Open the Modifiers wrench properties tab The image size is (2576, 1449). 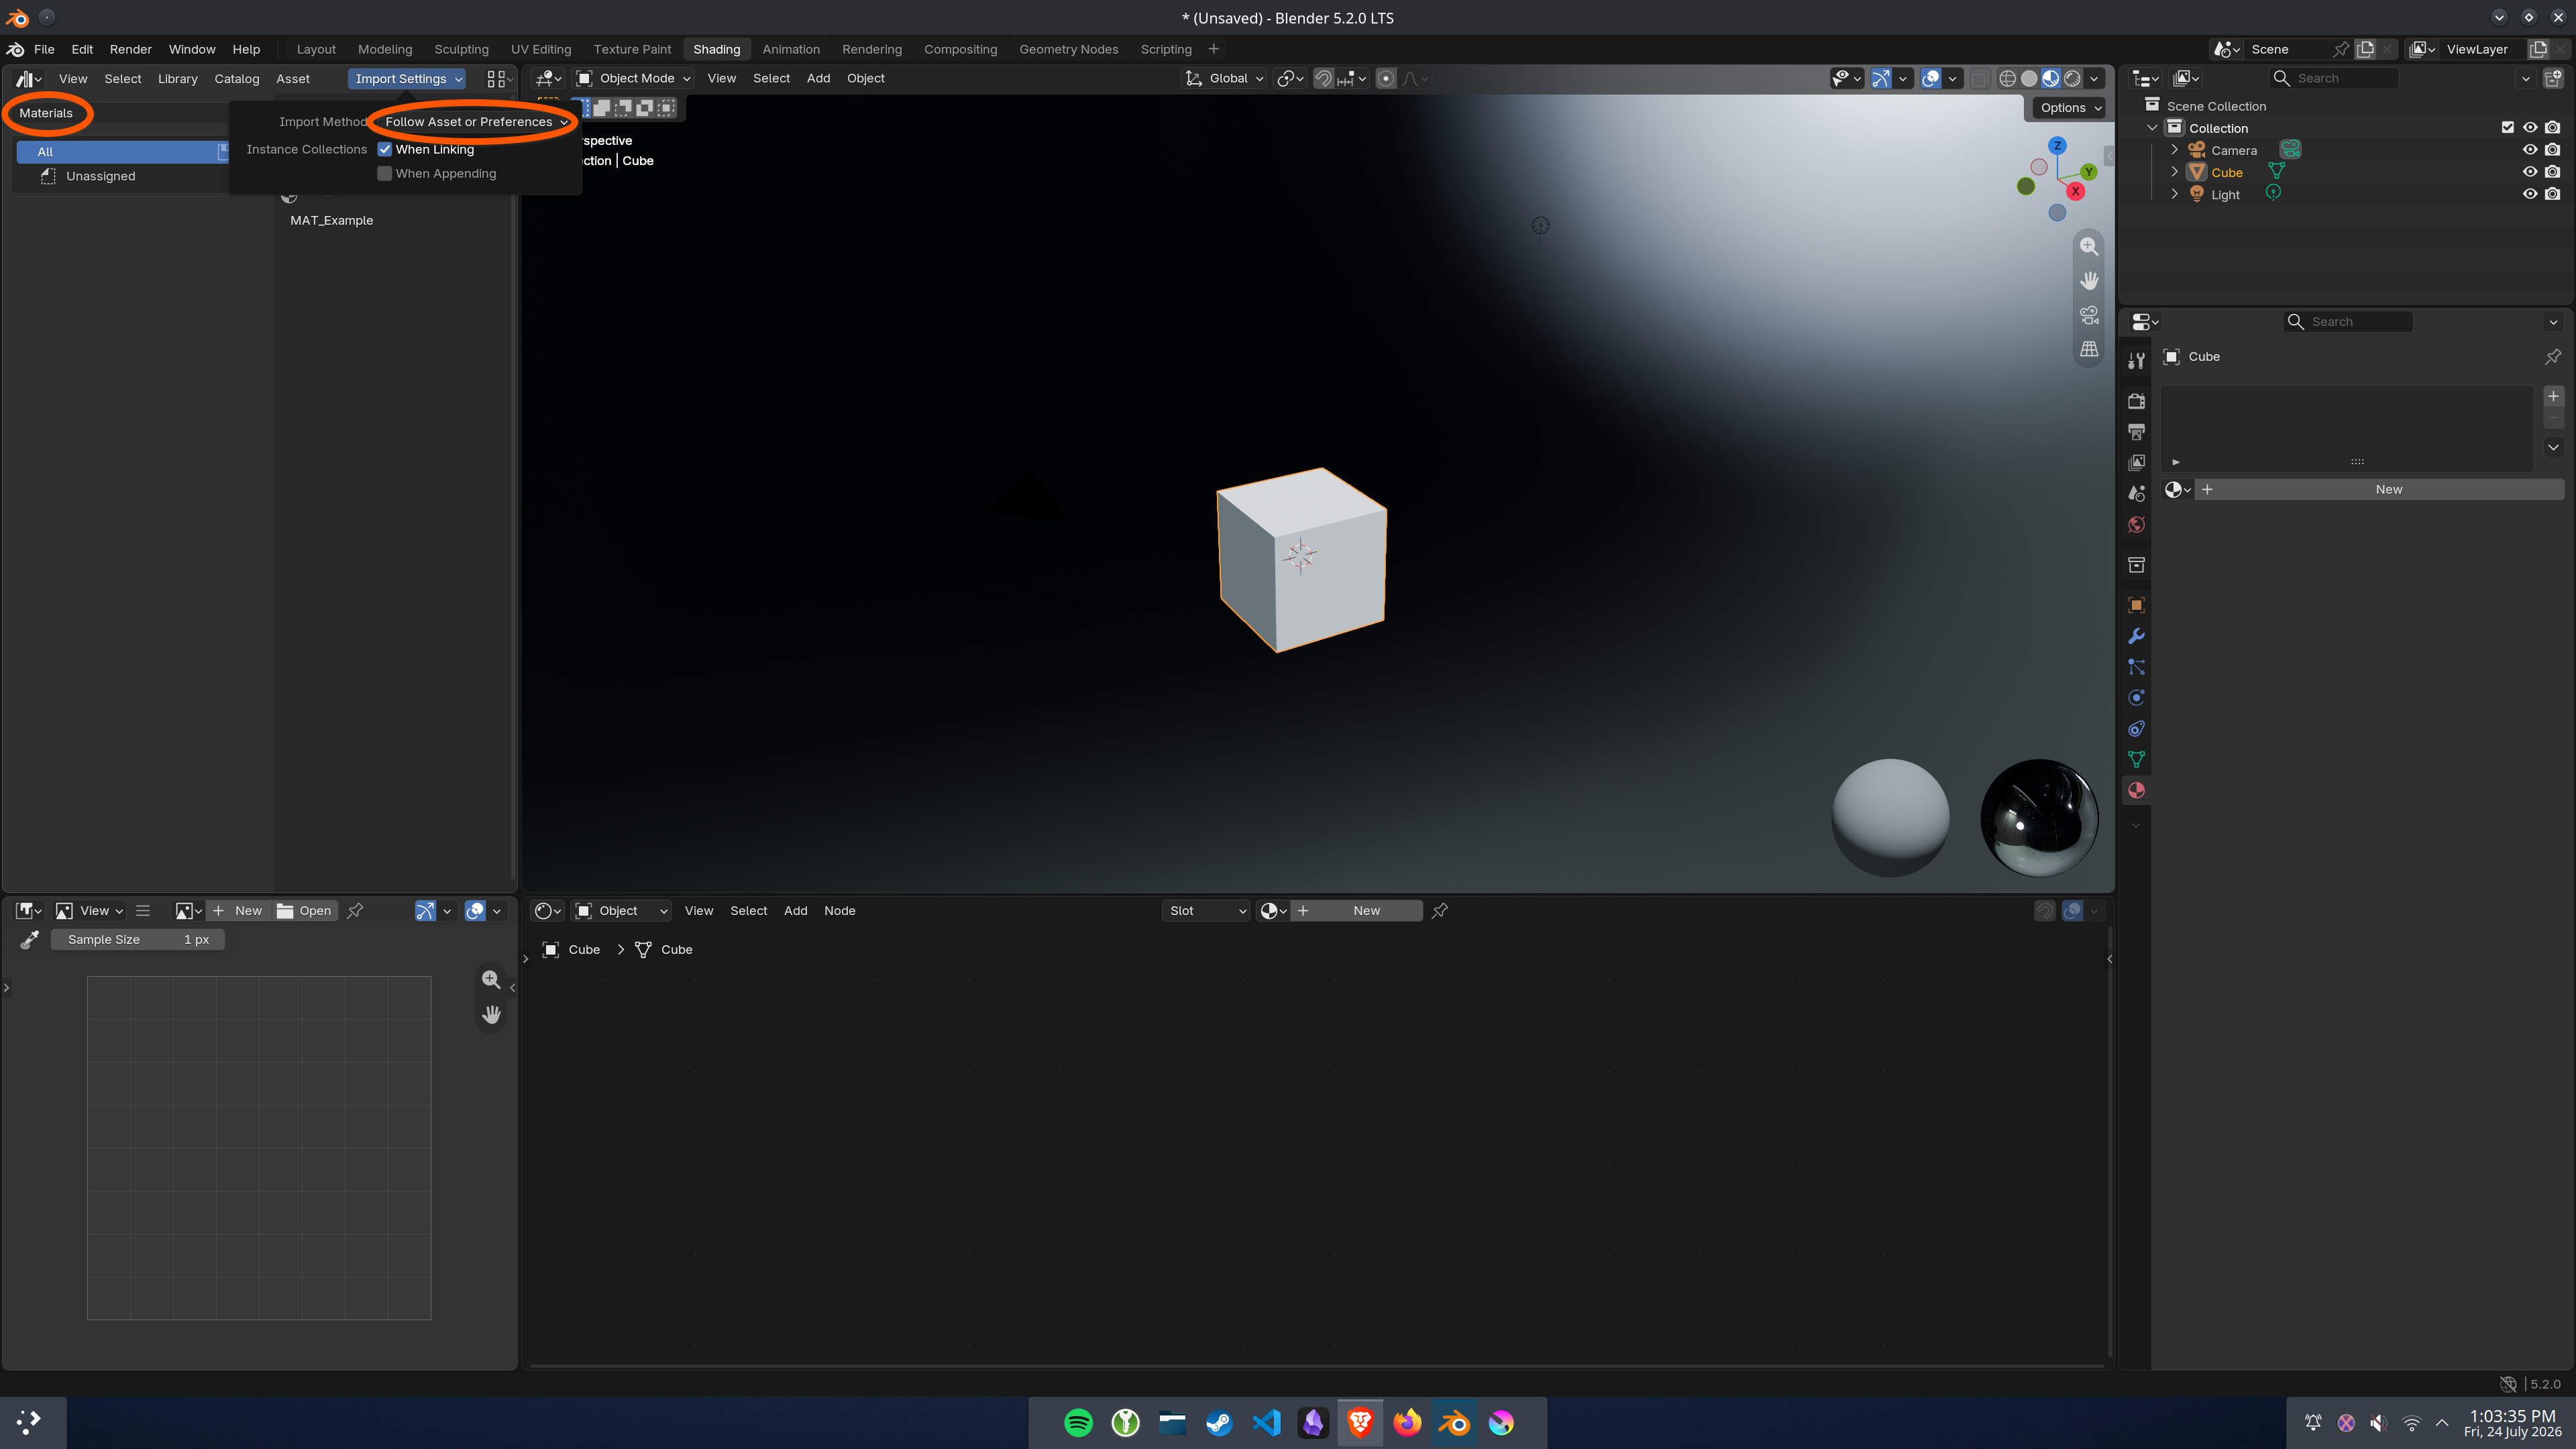(x=2136, y=636)
